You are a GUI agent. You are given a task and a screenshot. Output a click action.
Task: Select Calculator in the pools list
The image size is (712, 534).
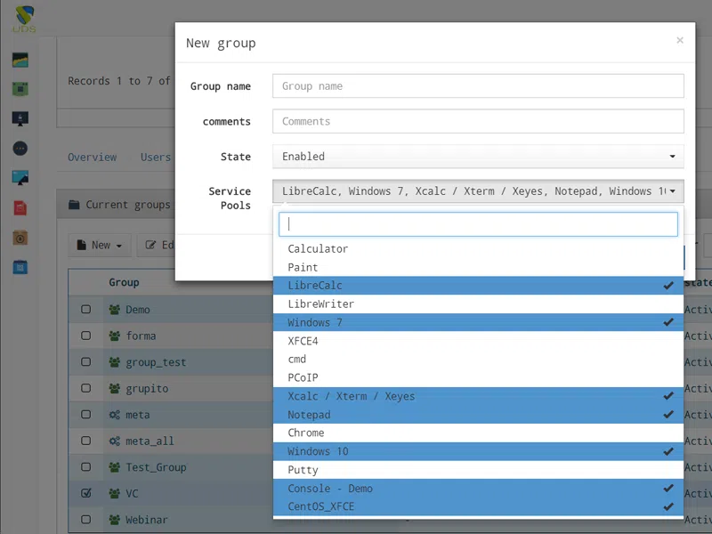click(478, 249)
